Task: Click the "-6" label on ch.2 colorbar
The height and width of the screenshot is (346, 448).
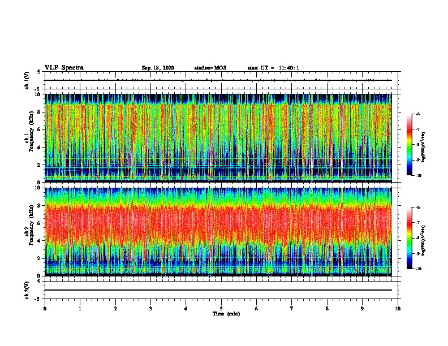Action: (x=417, y=207)
